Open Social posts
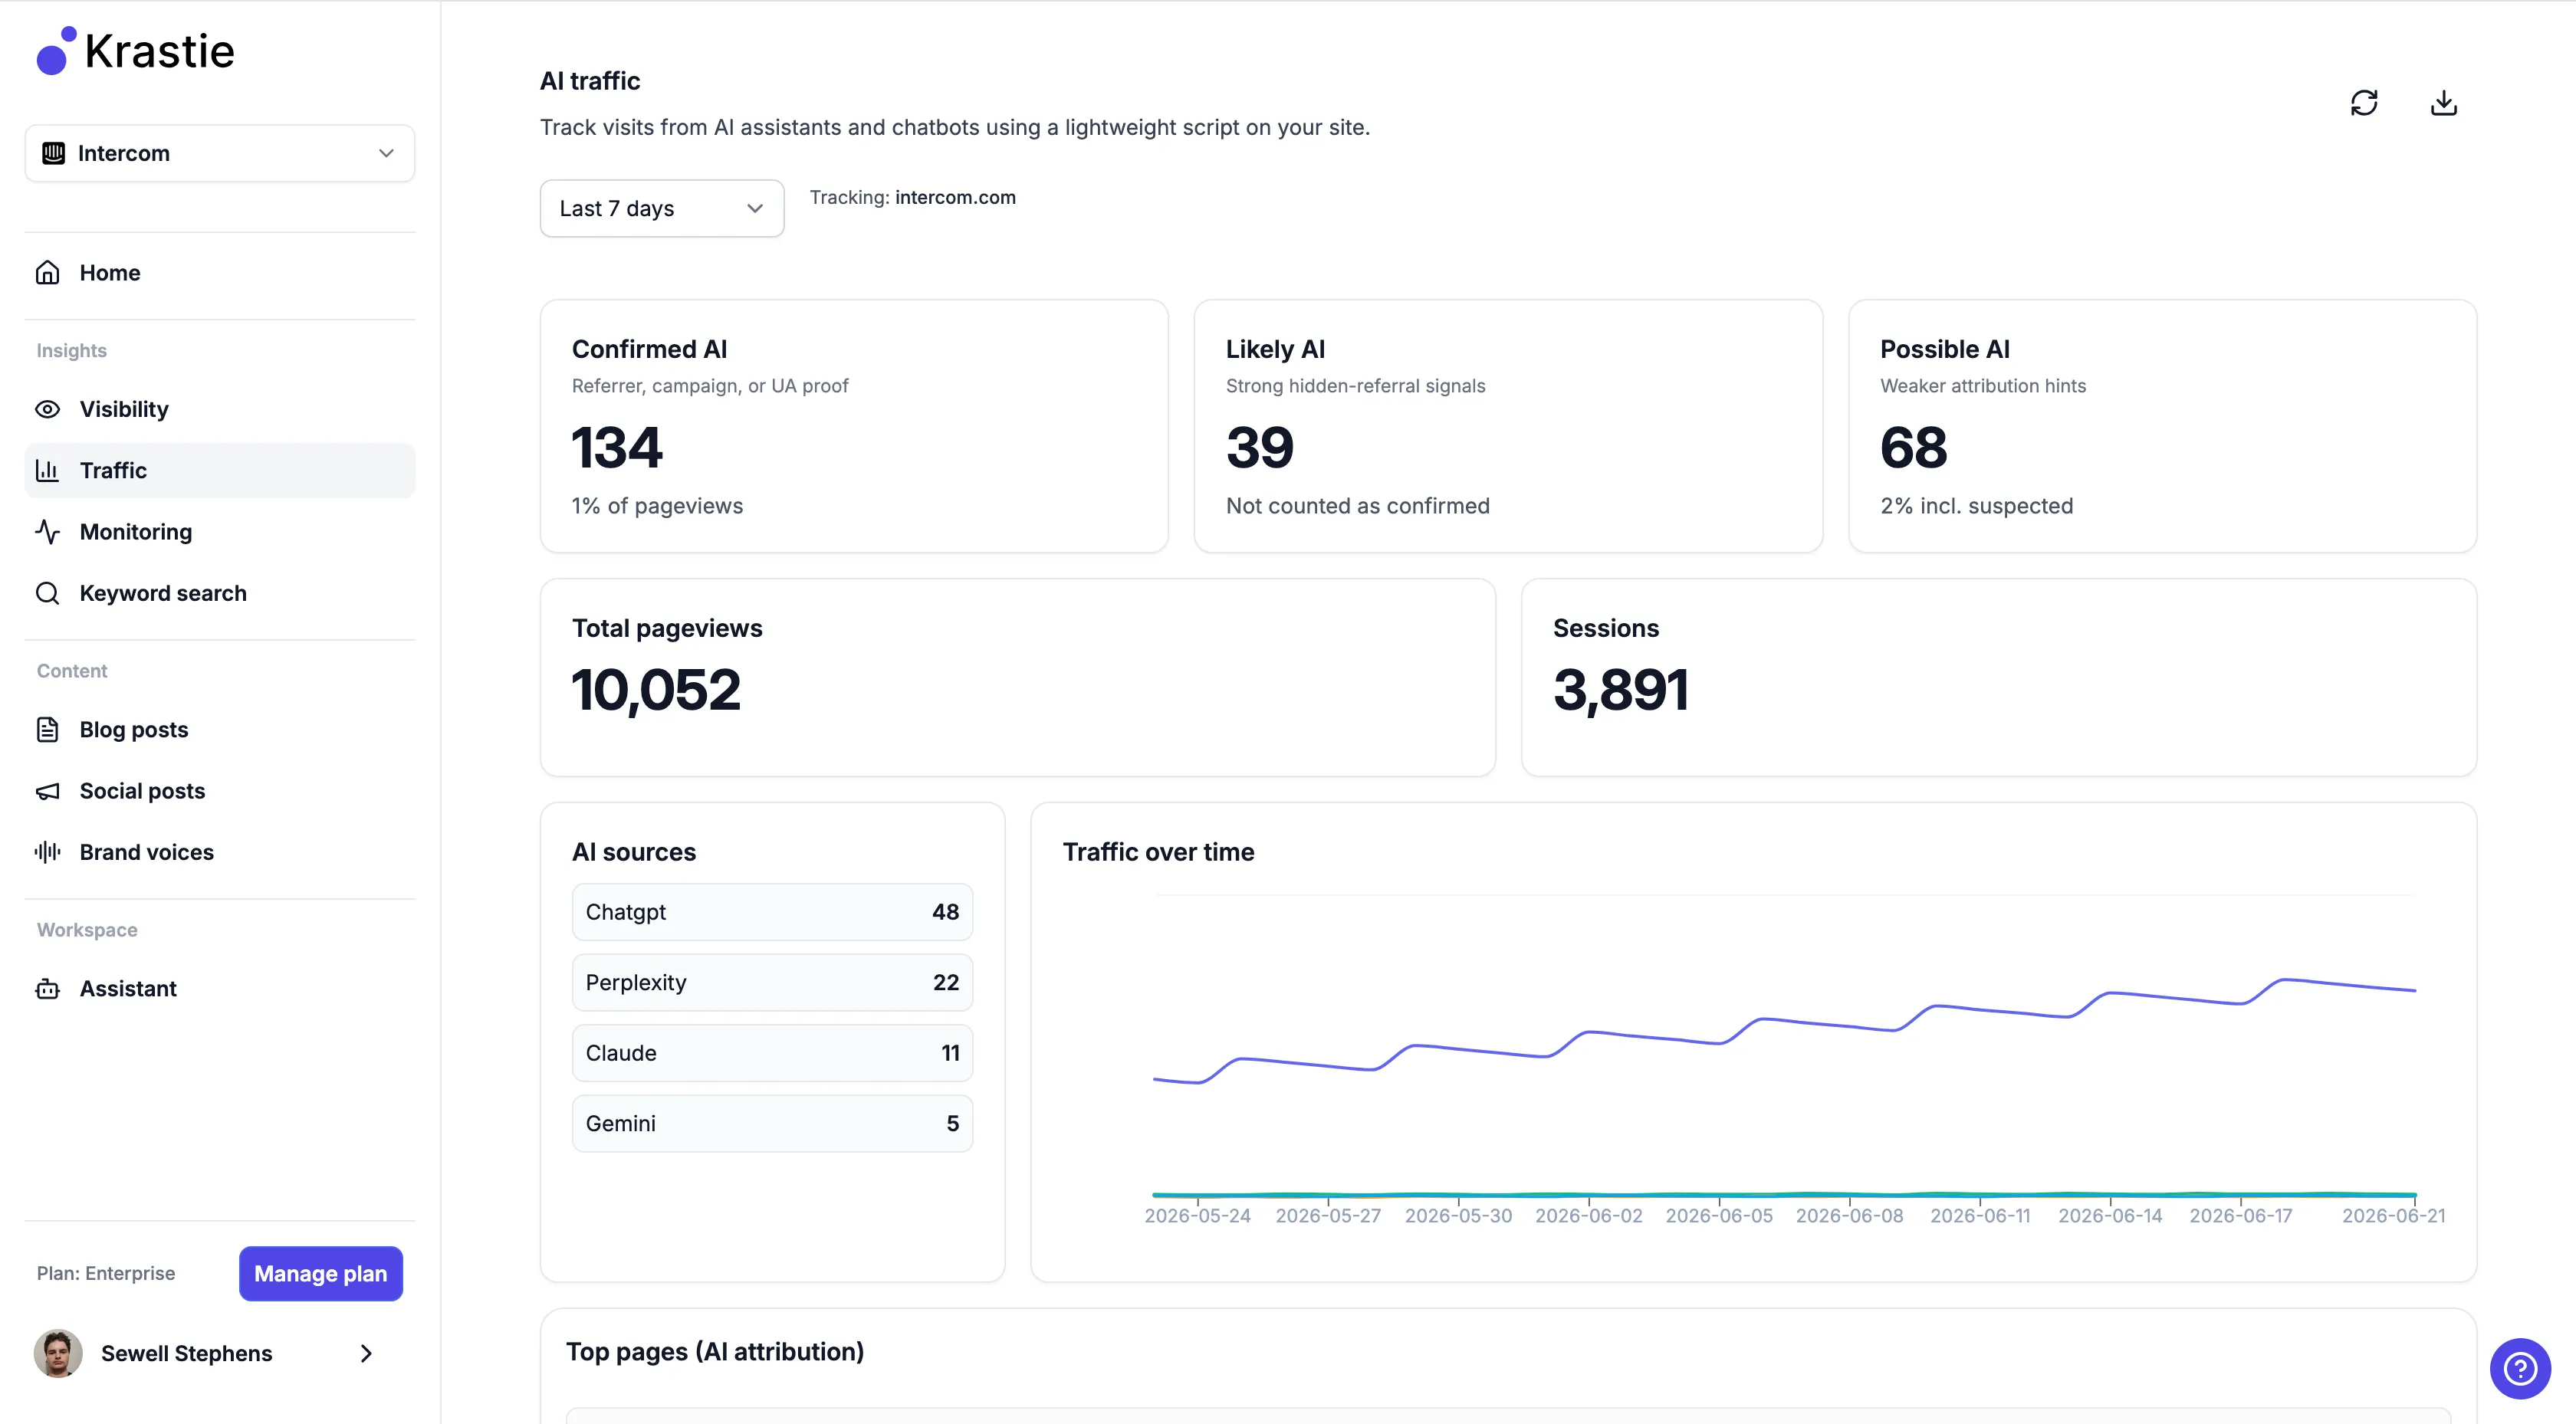The image size is (2576, 1424). 220,791
